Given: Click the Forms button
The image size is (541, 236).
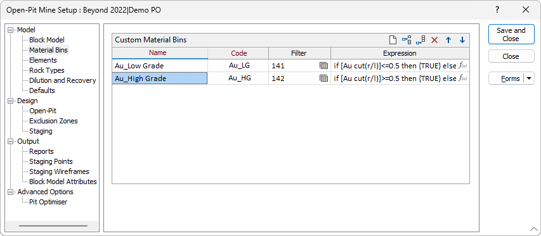Looking at the screenshot, I should [507, 78].
